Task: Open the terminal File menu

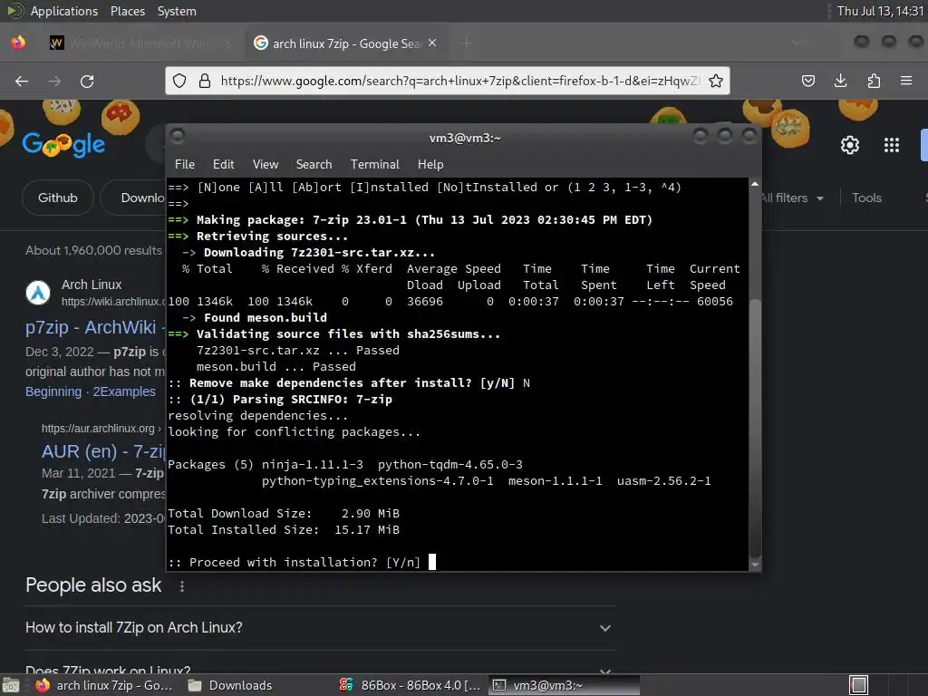Action: 185,165
